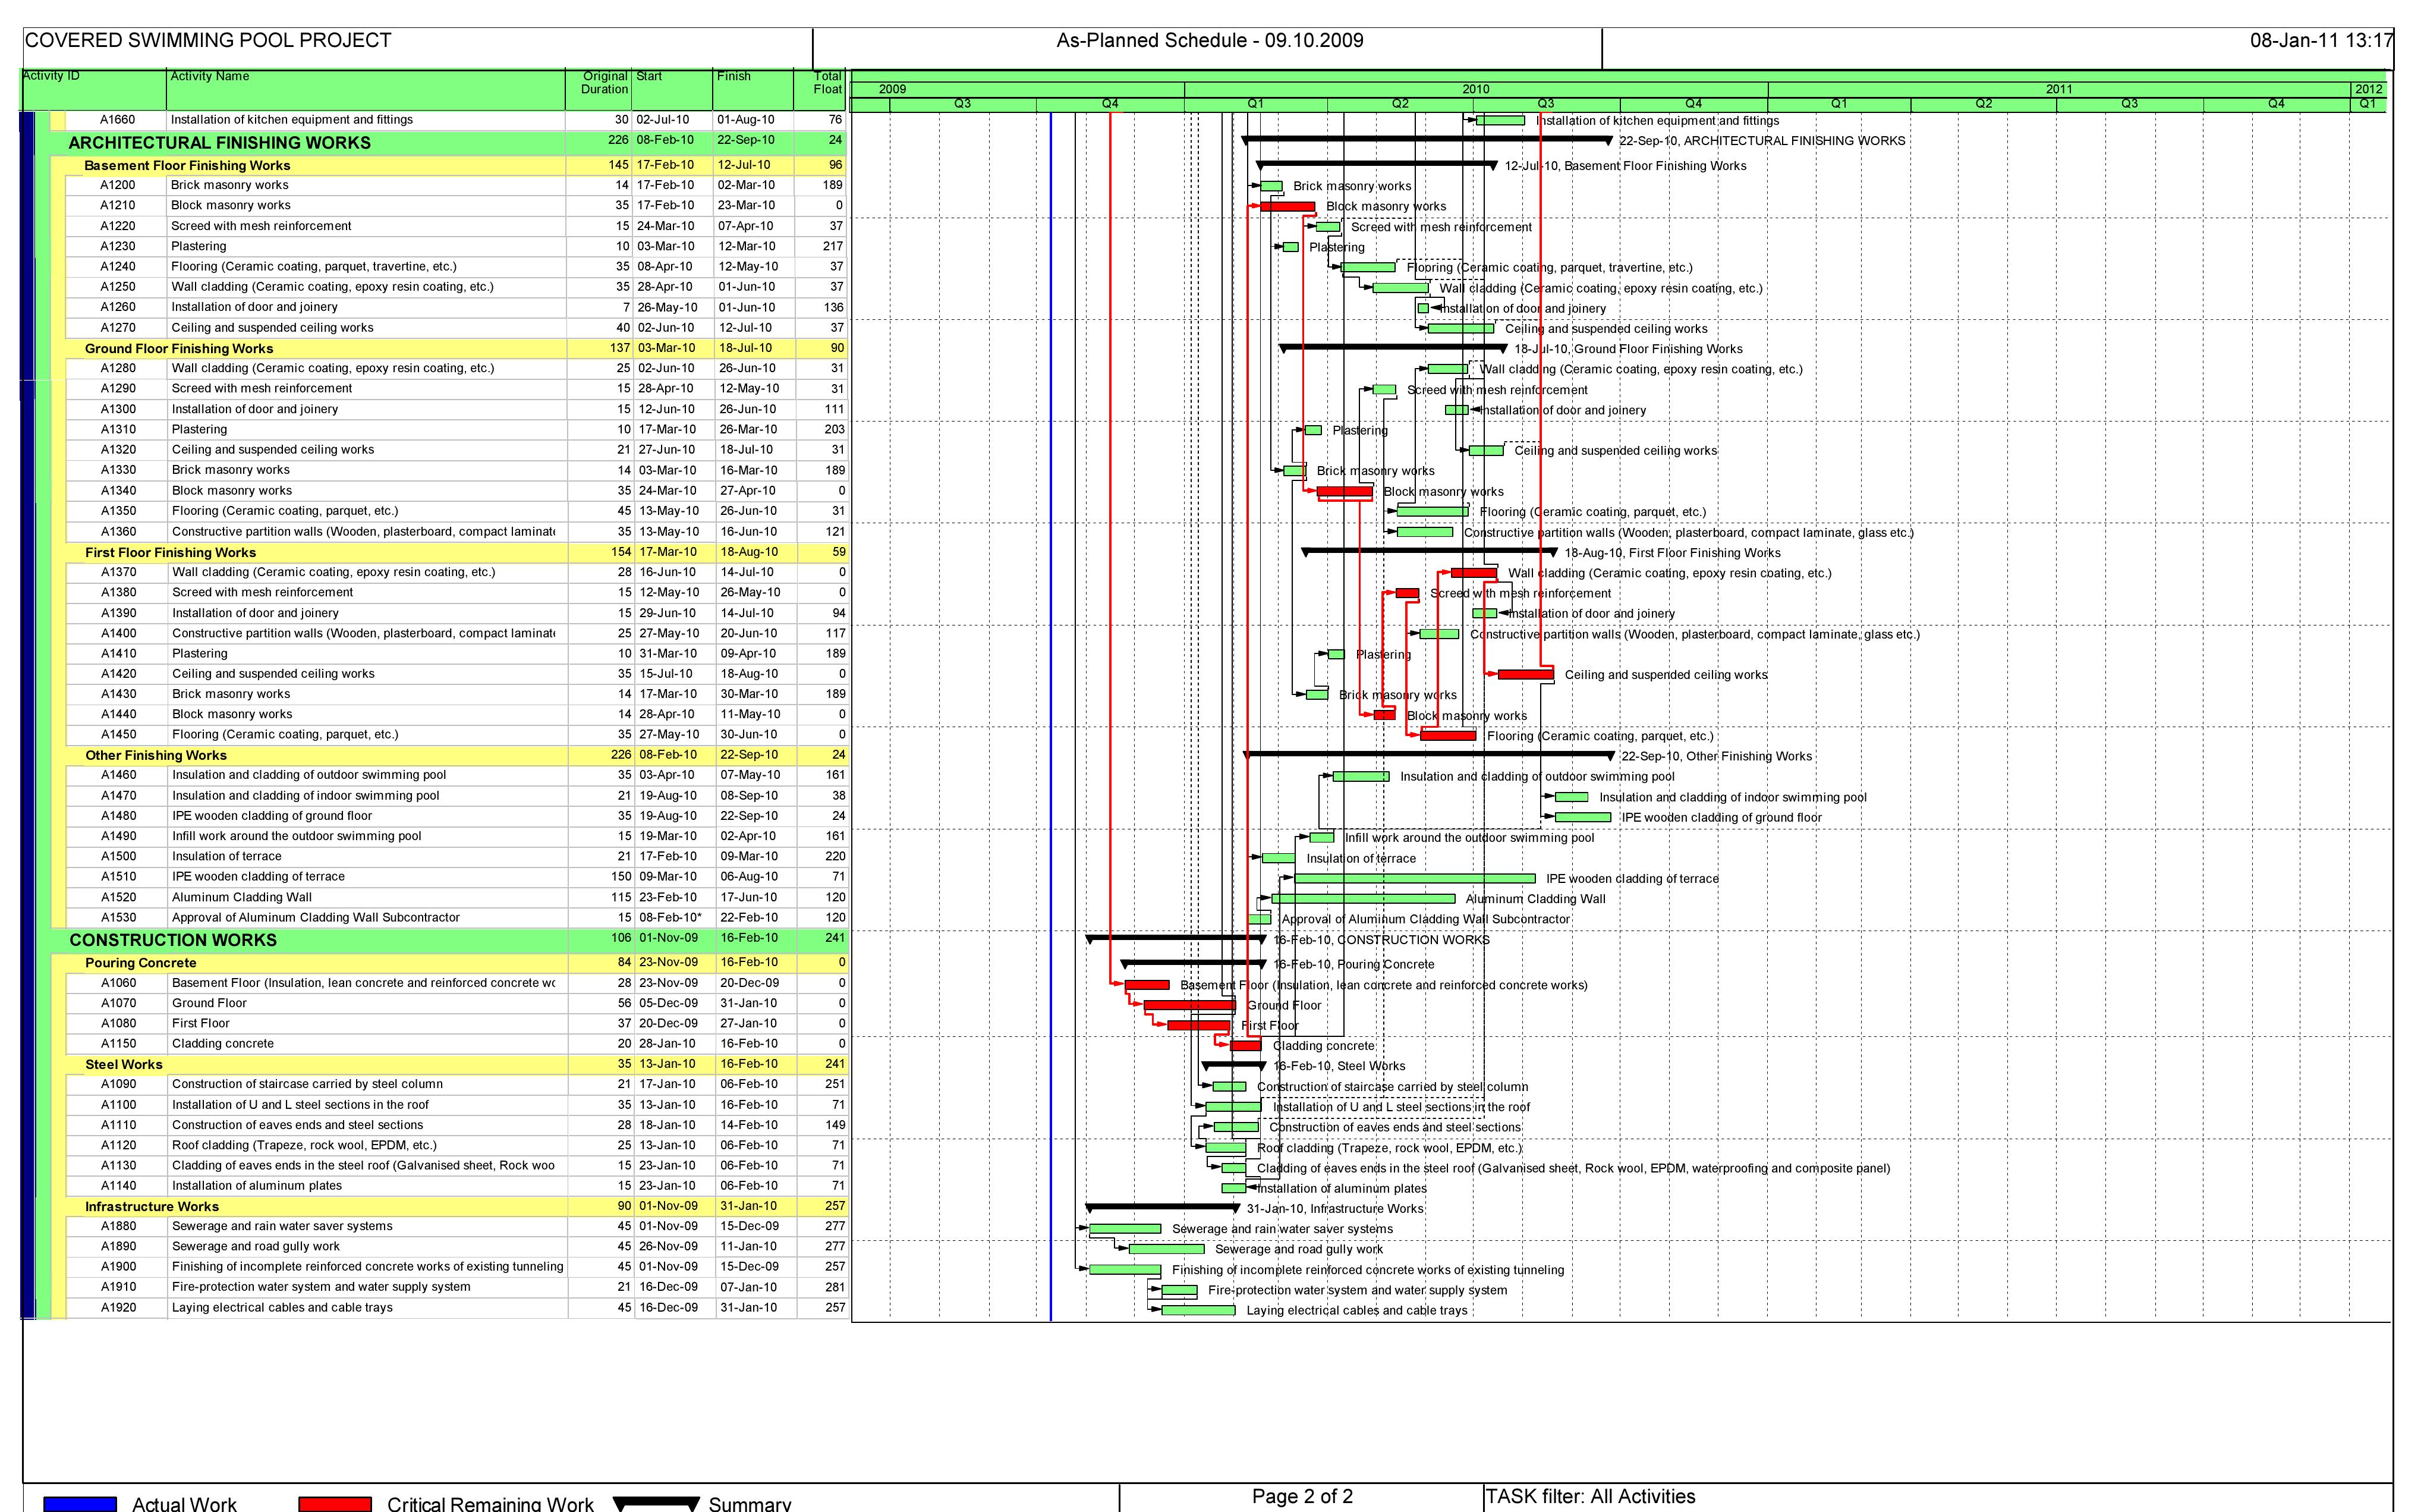Click Gantt label '31-Jan-10, Infrastructure Works'
This screenshot has height=1512, width=2424.
tap(1334, 1209)
